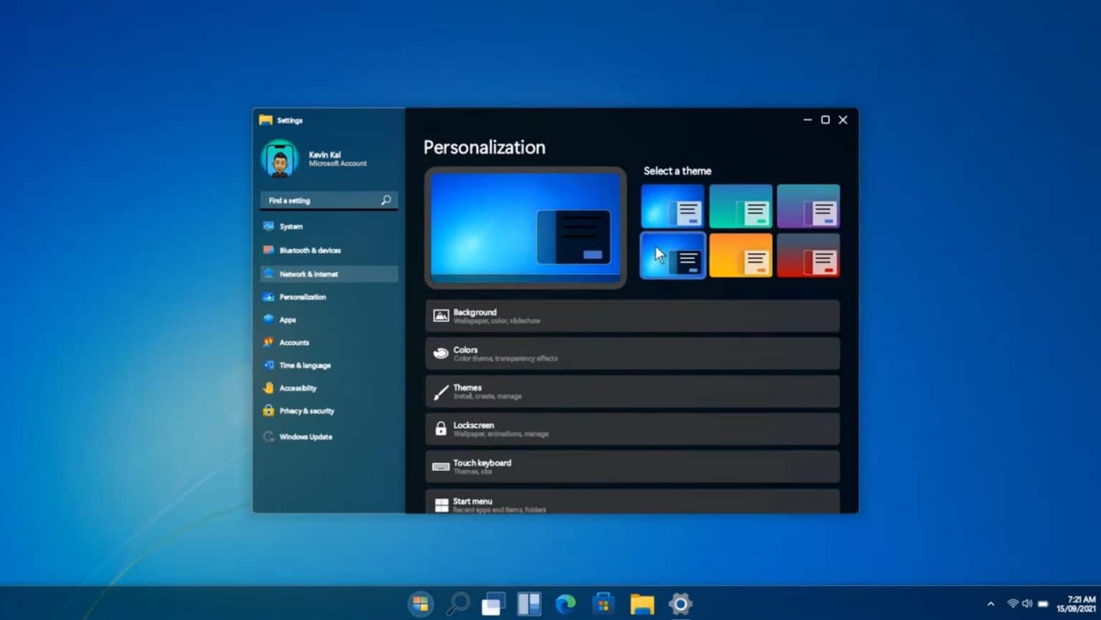Open the Background settings section
The height and width of the screenshot is (620, 1101).
click(x=631, y=315)
